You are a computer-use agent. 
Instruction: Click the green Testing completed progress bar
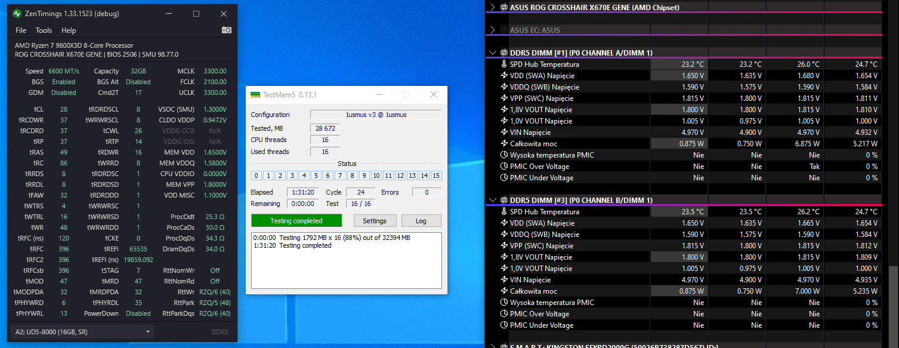click(x=296, y=221)
